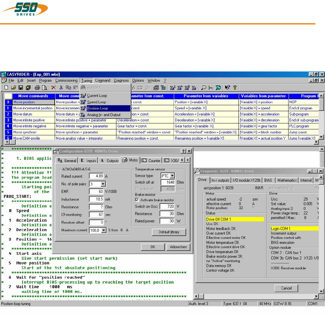
Task: Click the Default library button
Action: click(x=169, y=232)
